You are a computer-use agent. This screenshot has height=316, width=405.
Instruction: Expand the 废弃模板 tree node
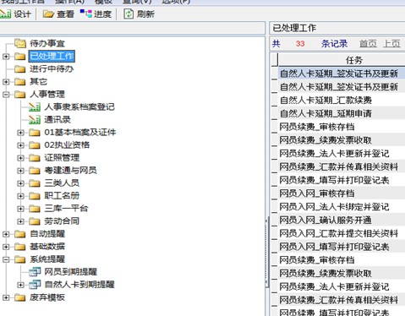point(6,297)
